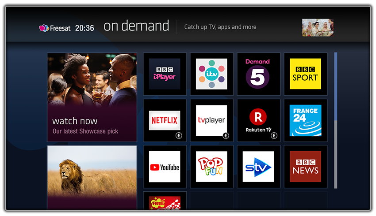
Task: Click the vertical scrollbar beside app grid
Action: [336, 120]
